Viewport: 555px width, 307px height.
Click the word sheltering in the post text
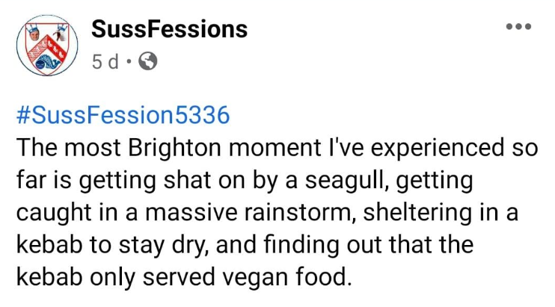417,213
